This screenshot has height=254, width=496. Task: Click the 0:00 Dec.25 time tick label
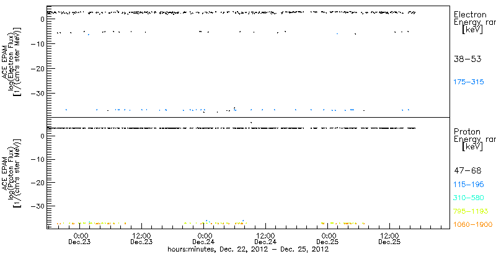coord(328,240)
